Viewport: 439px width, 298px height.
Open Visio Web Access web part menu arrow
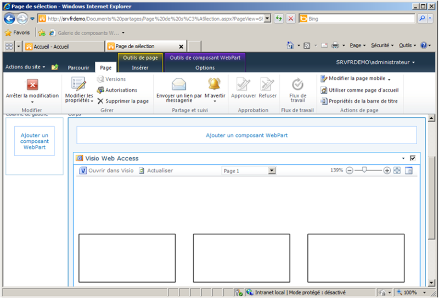pos(403,158)
